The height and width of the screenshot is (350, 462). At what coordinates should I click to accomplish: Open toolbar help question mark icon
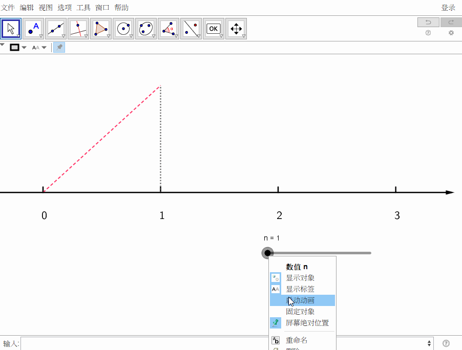tap(428, 33)
